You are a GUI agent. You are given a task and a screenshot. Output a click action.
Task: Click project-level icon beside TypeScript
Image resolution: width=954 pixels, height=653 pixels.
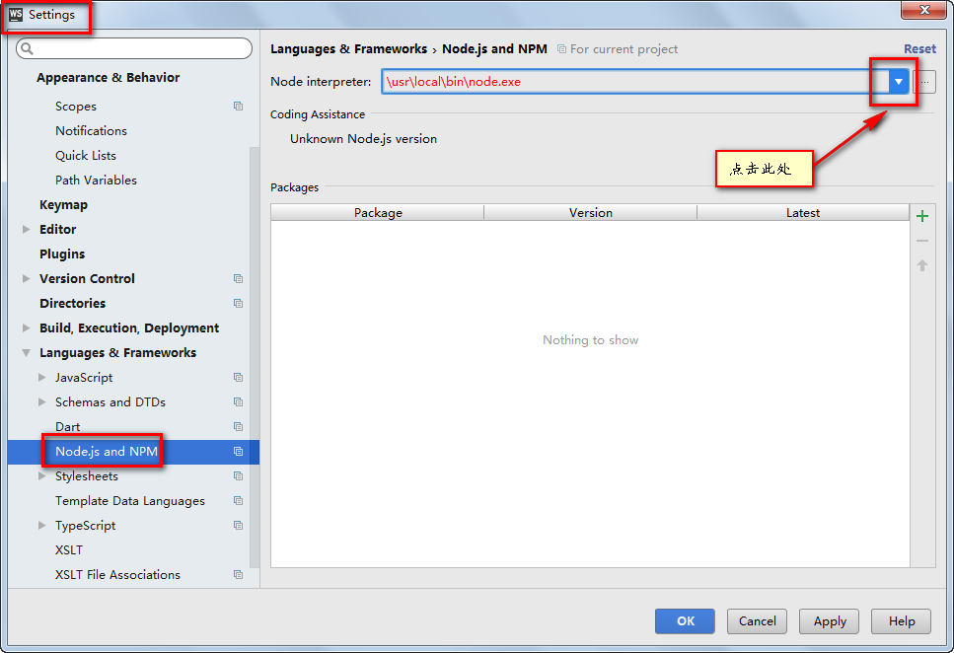(238, 525)
